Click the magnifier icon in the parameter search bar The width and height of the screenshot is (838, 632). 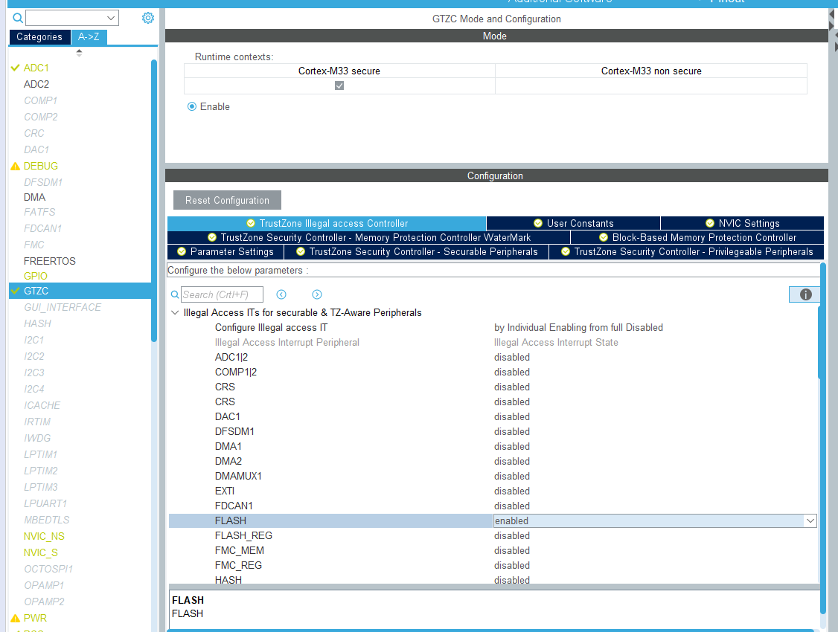click(175, 294)
